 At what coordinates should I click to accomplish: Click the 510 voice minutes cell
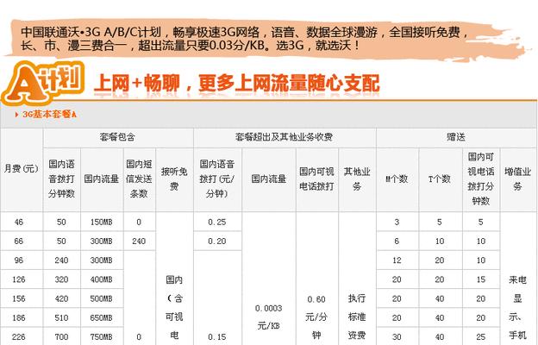(62, 318)
